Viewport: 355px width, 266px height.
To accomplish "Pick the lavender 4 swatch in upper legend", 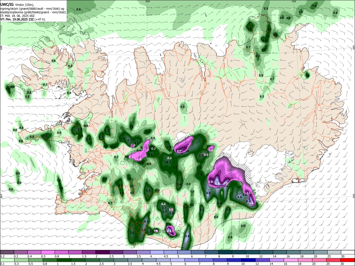I will point(157,252).
